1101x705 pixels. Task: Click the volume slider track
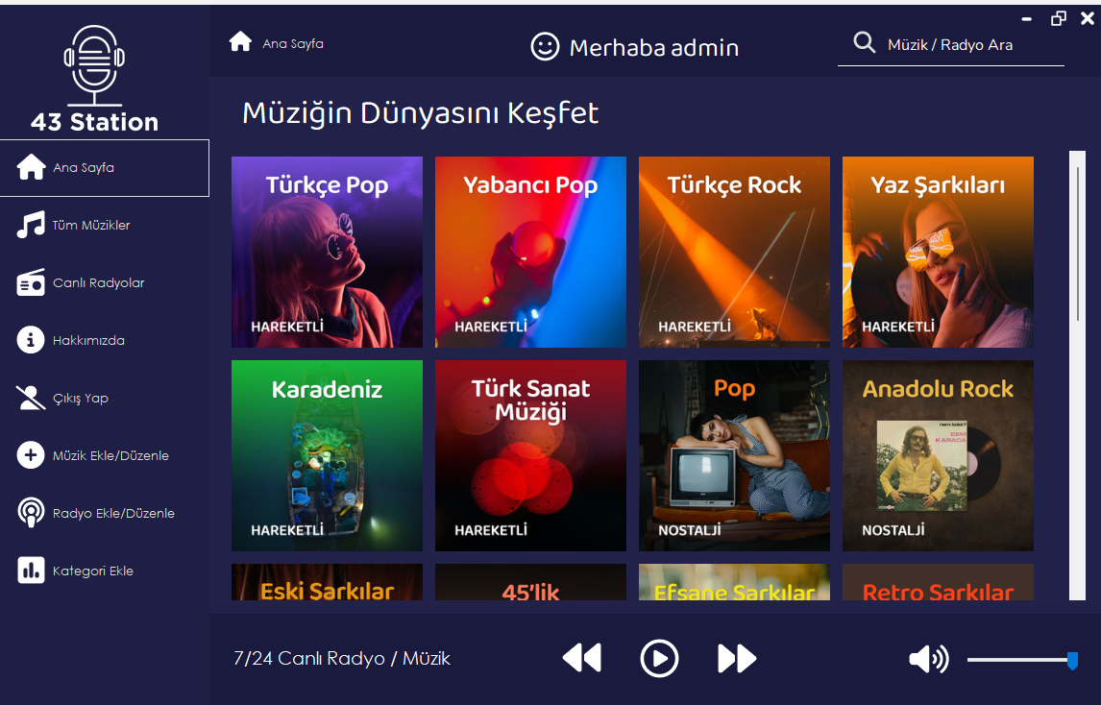(x=1021, y=659)
